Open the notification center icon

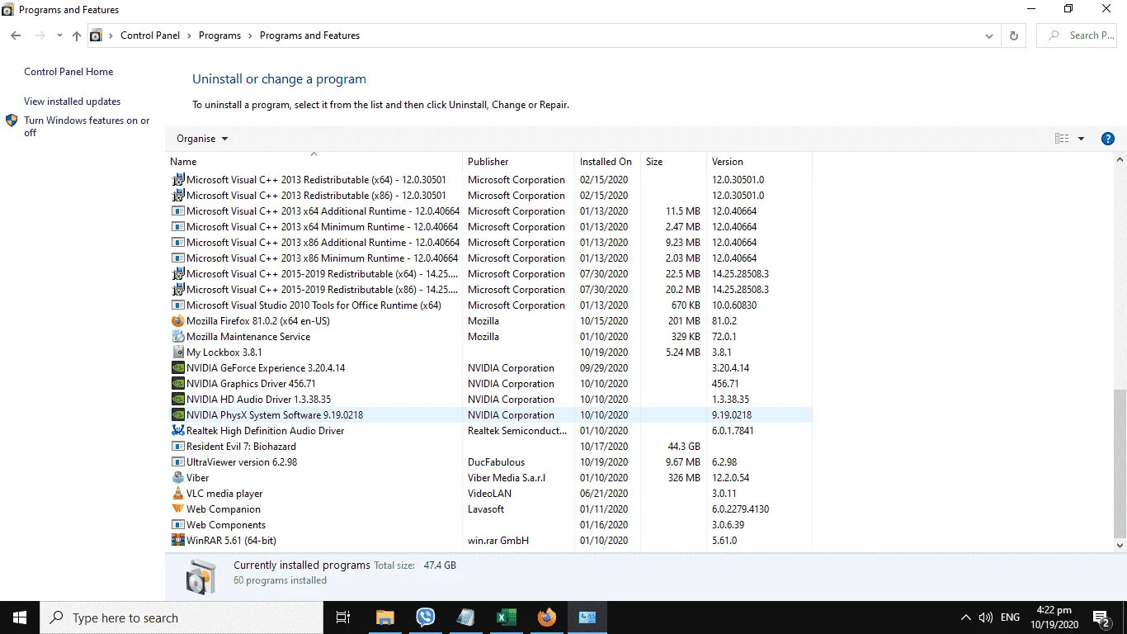click(x=1101, y=617)
